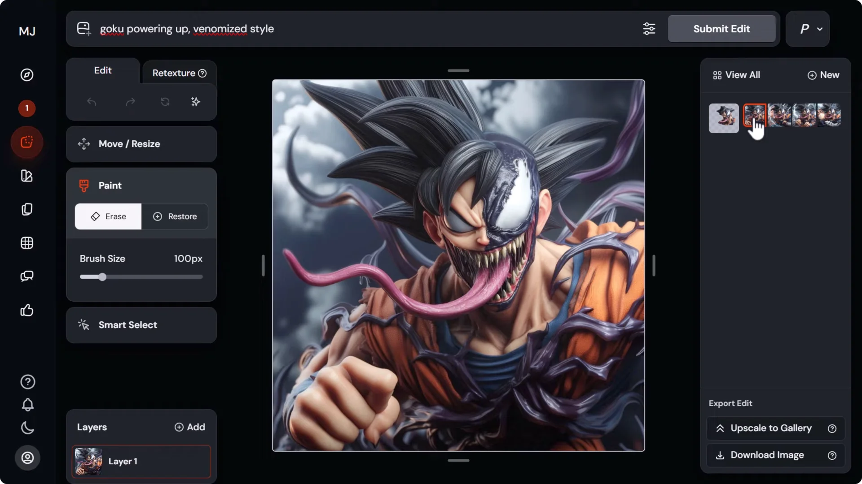The image size is (862, 484).
Task: Open the P aspect settings dropdown
Action: click(x=807, y=29)
